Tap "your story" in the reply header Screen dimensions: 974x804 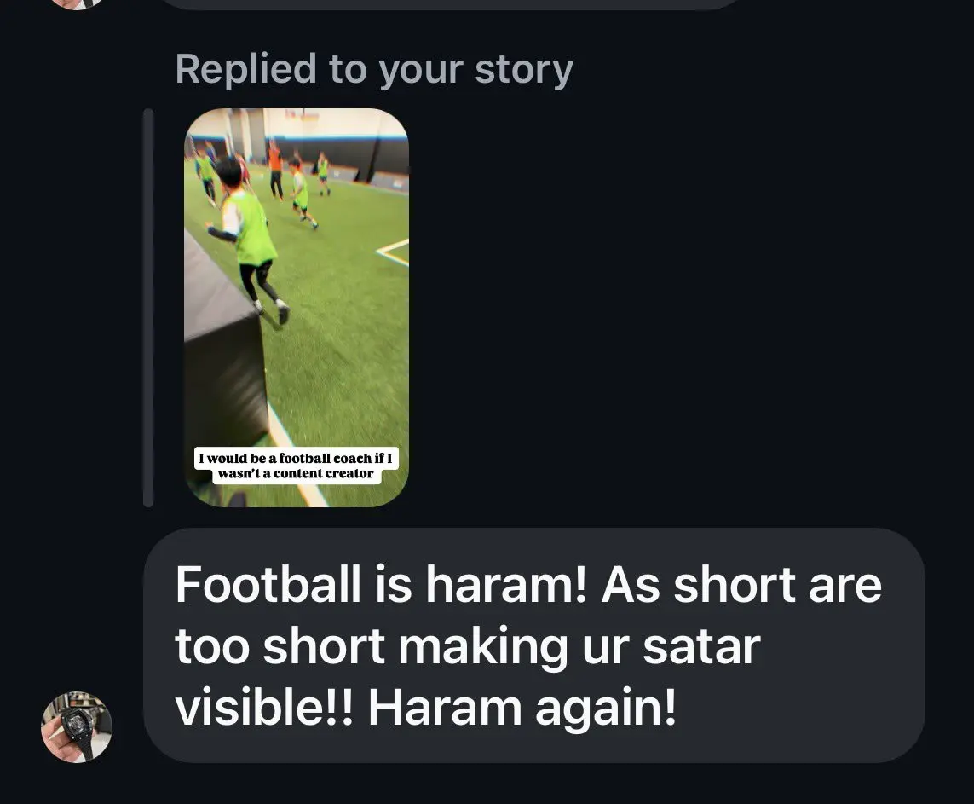(475, 70)
